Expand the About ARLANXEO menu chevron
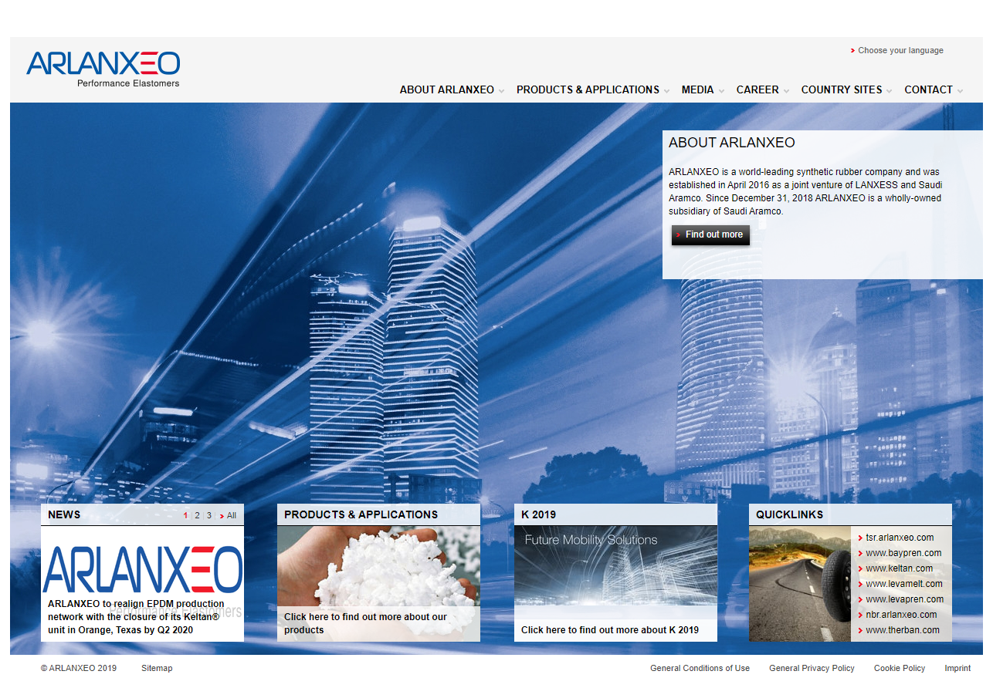The height and width of the screenshot is (688, 993). coord(501,91)
